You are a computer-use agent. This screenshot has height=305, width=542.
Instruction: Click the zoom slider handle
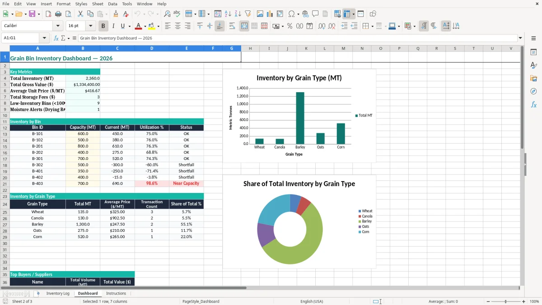(505, 301)
